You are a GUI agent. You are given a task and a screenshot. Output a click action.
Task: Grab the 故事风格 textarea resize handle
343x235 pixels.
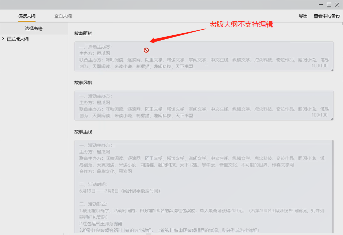332,119
